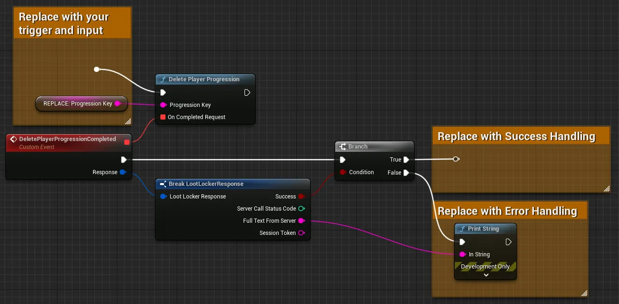Click the custom event exec output pin
Image resolution: width=619 pixels, height=304 pixels.
tap(124, 160)
